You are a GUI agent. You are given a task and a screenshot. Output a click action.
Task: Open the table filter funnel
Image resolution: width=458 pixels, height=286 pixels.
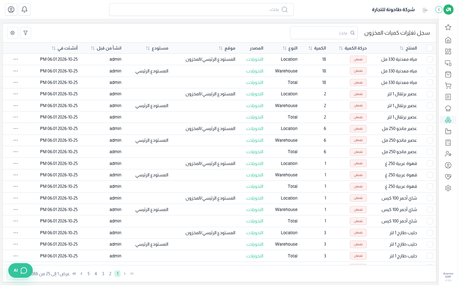coord(25,33)
